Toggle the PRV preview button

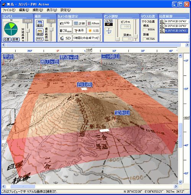tap(40, 39)
